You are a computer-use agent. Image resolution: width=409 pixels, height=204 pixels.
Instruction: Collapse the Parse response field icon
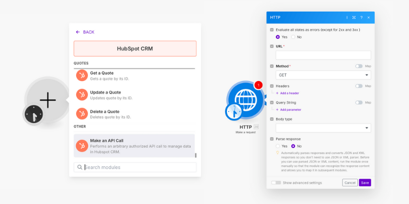point(272,139)
